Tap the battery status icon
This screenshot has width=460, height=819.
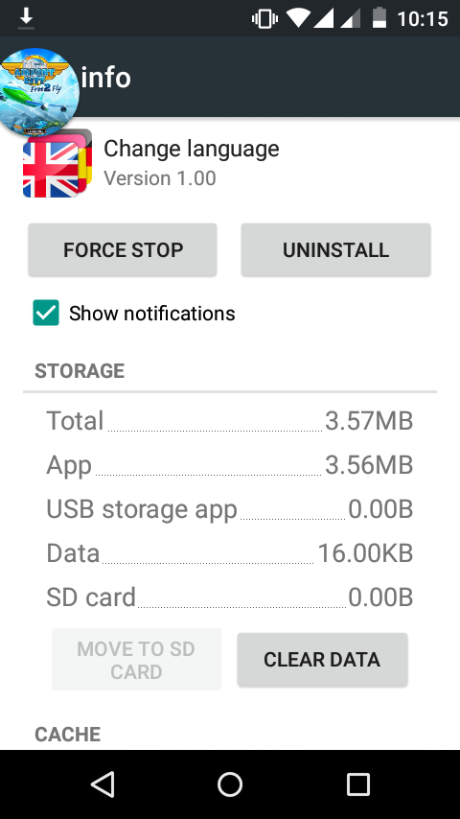pyautogui.click(x=379, y=18)
